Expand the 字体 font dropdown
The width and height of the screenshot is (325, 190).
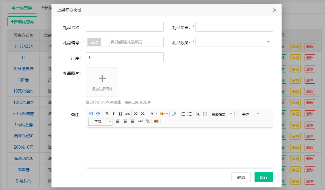(248, 114)
